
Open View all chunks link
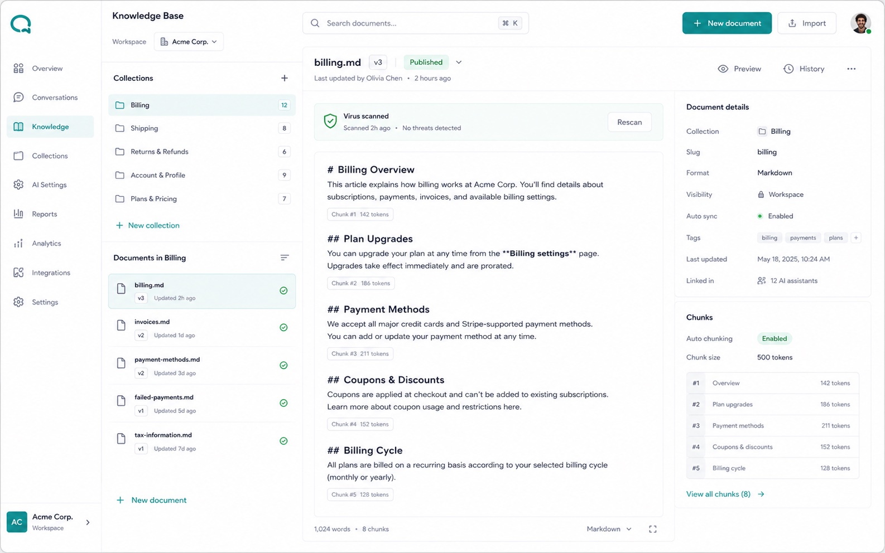725,494
